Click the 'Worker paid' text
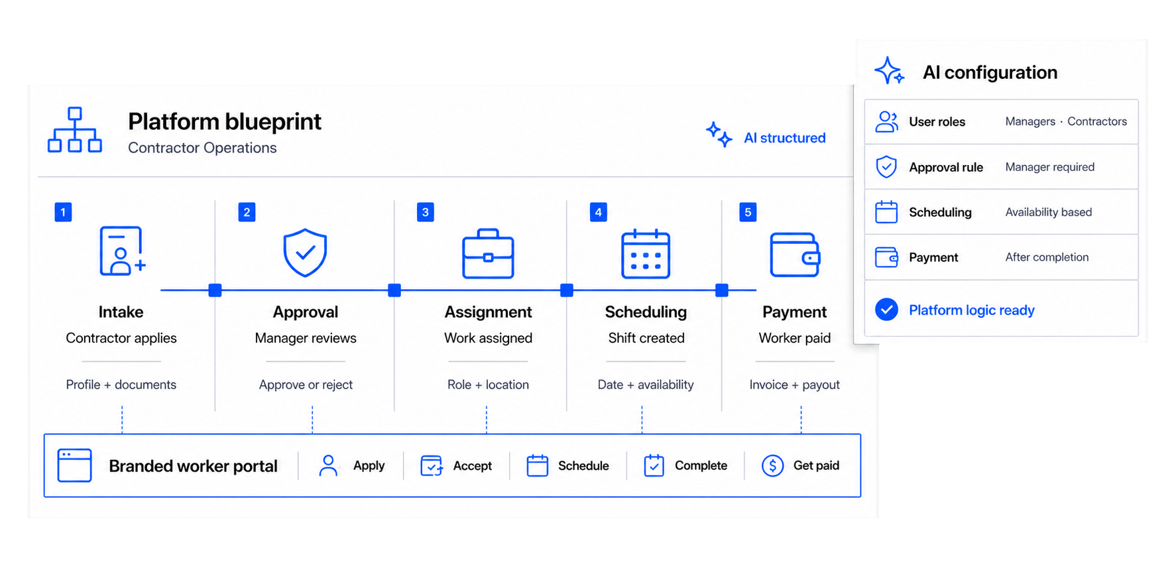 pyautogui.click(x=795, y=338)
